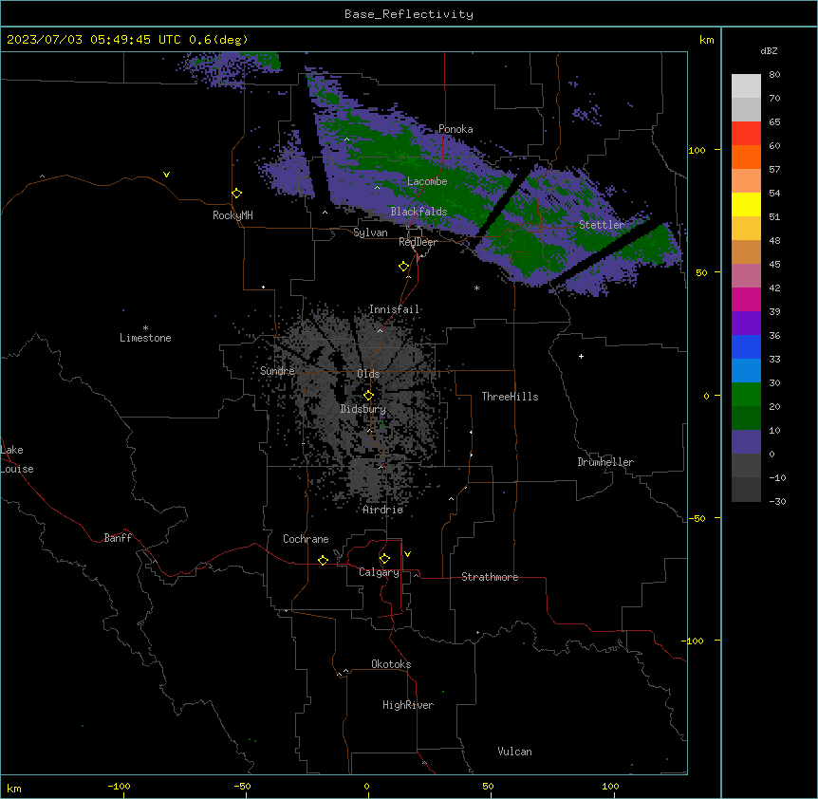818x799 pixels.
Task: Click the yellow diamond marker below Cochrane
Action: pos(323,560)
